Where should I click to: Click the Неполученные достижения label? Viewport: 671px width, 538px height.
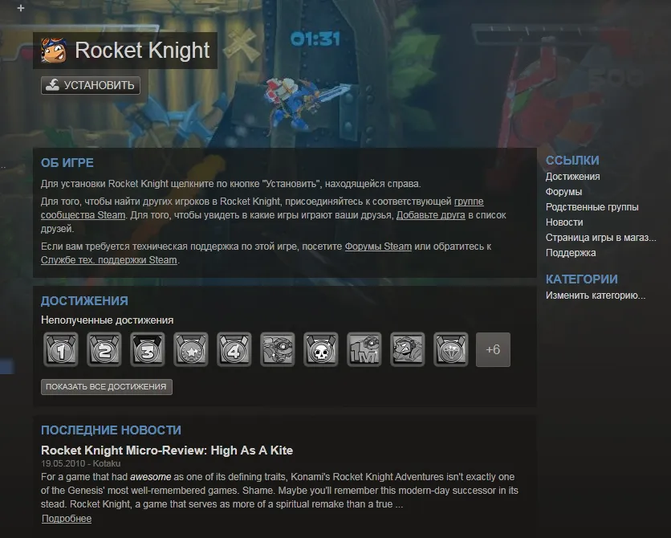(x=108, y=320)
